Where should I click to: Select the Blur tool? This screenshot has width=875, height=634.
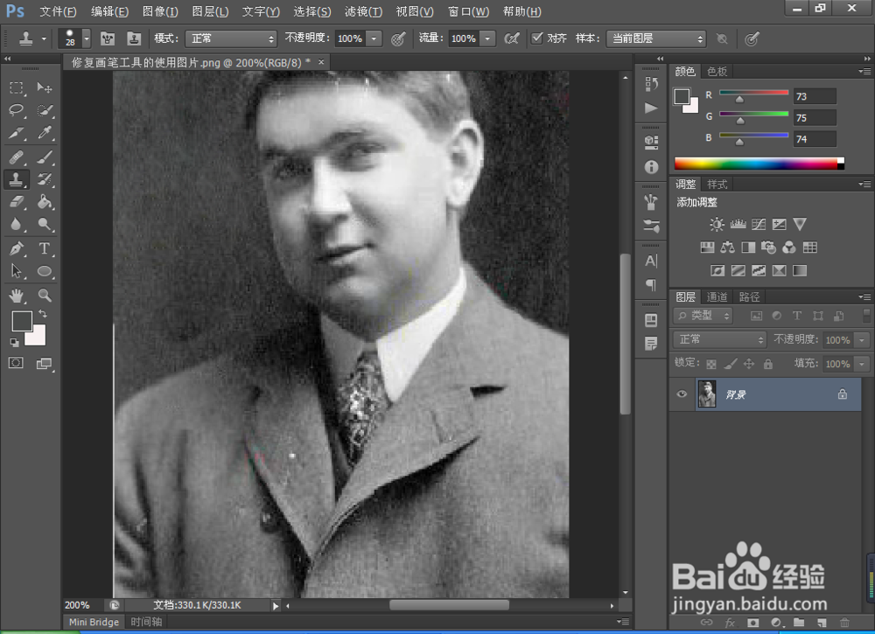(x=16, y=224)
